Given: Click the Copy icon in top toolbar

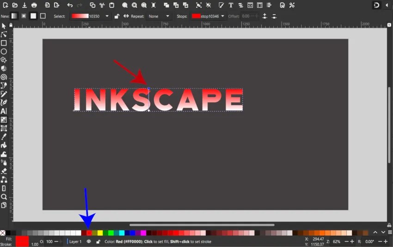Looking at the screenshot, I should (x=92, y=5).
